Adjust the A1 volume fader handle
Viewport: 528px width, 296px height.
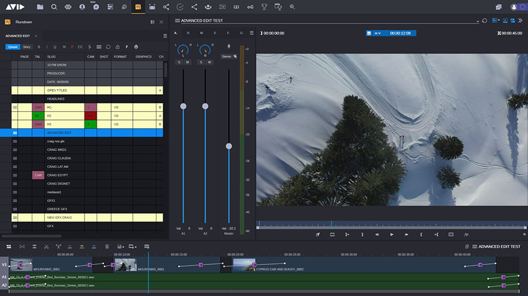pos(183,106)
